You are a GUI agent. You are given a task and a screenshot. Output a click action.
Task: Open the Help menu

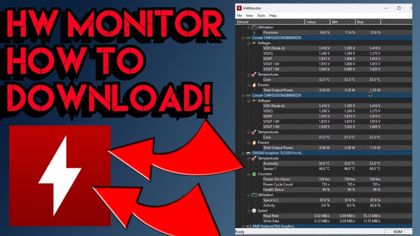(x=273, y=15)
